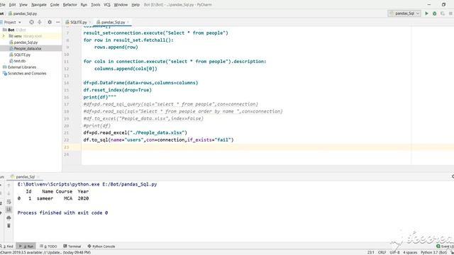Select External Libraries node
Viewport: 454px width, 255px height.
click(22, 67)
